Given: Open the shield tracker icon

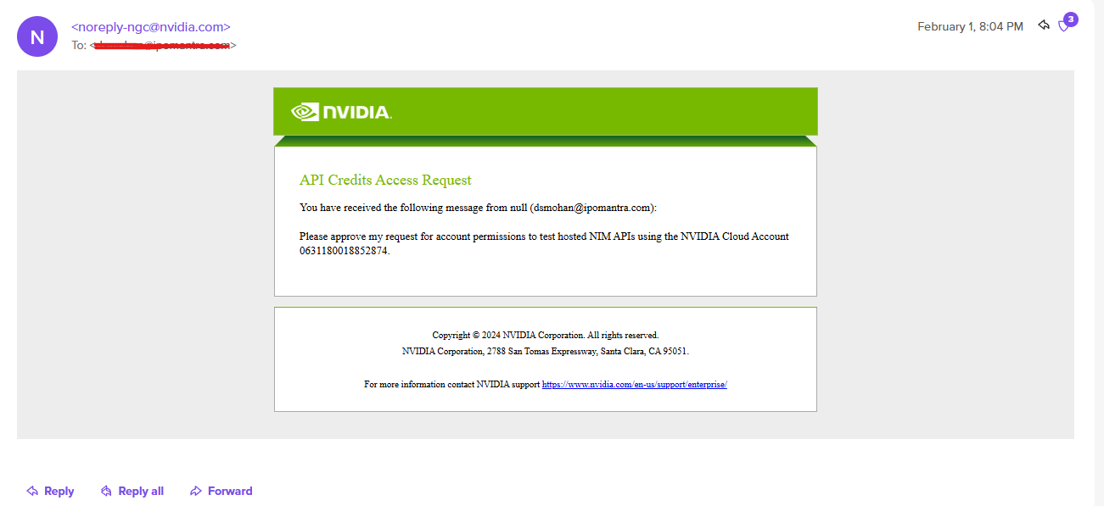Looking at the screenshot, I should [1063, 28].
